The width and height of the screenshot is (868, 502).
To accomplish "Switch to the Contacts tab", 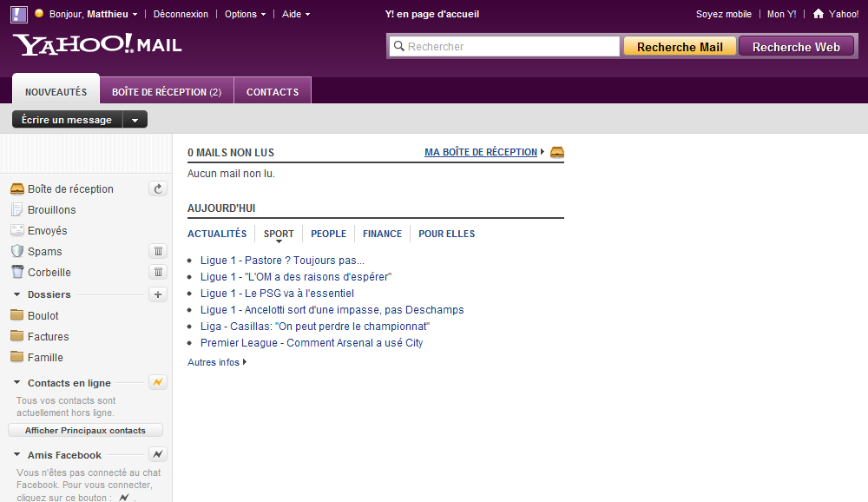I will (273, 91).
